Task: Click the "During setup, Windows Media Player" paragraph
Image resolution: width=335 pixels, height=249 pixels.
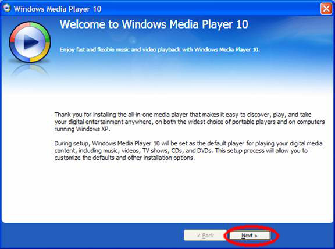Action: coord(188,151)
